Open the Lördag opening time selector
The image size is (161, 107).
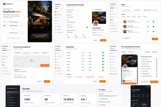coord(83,67)
